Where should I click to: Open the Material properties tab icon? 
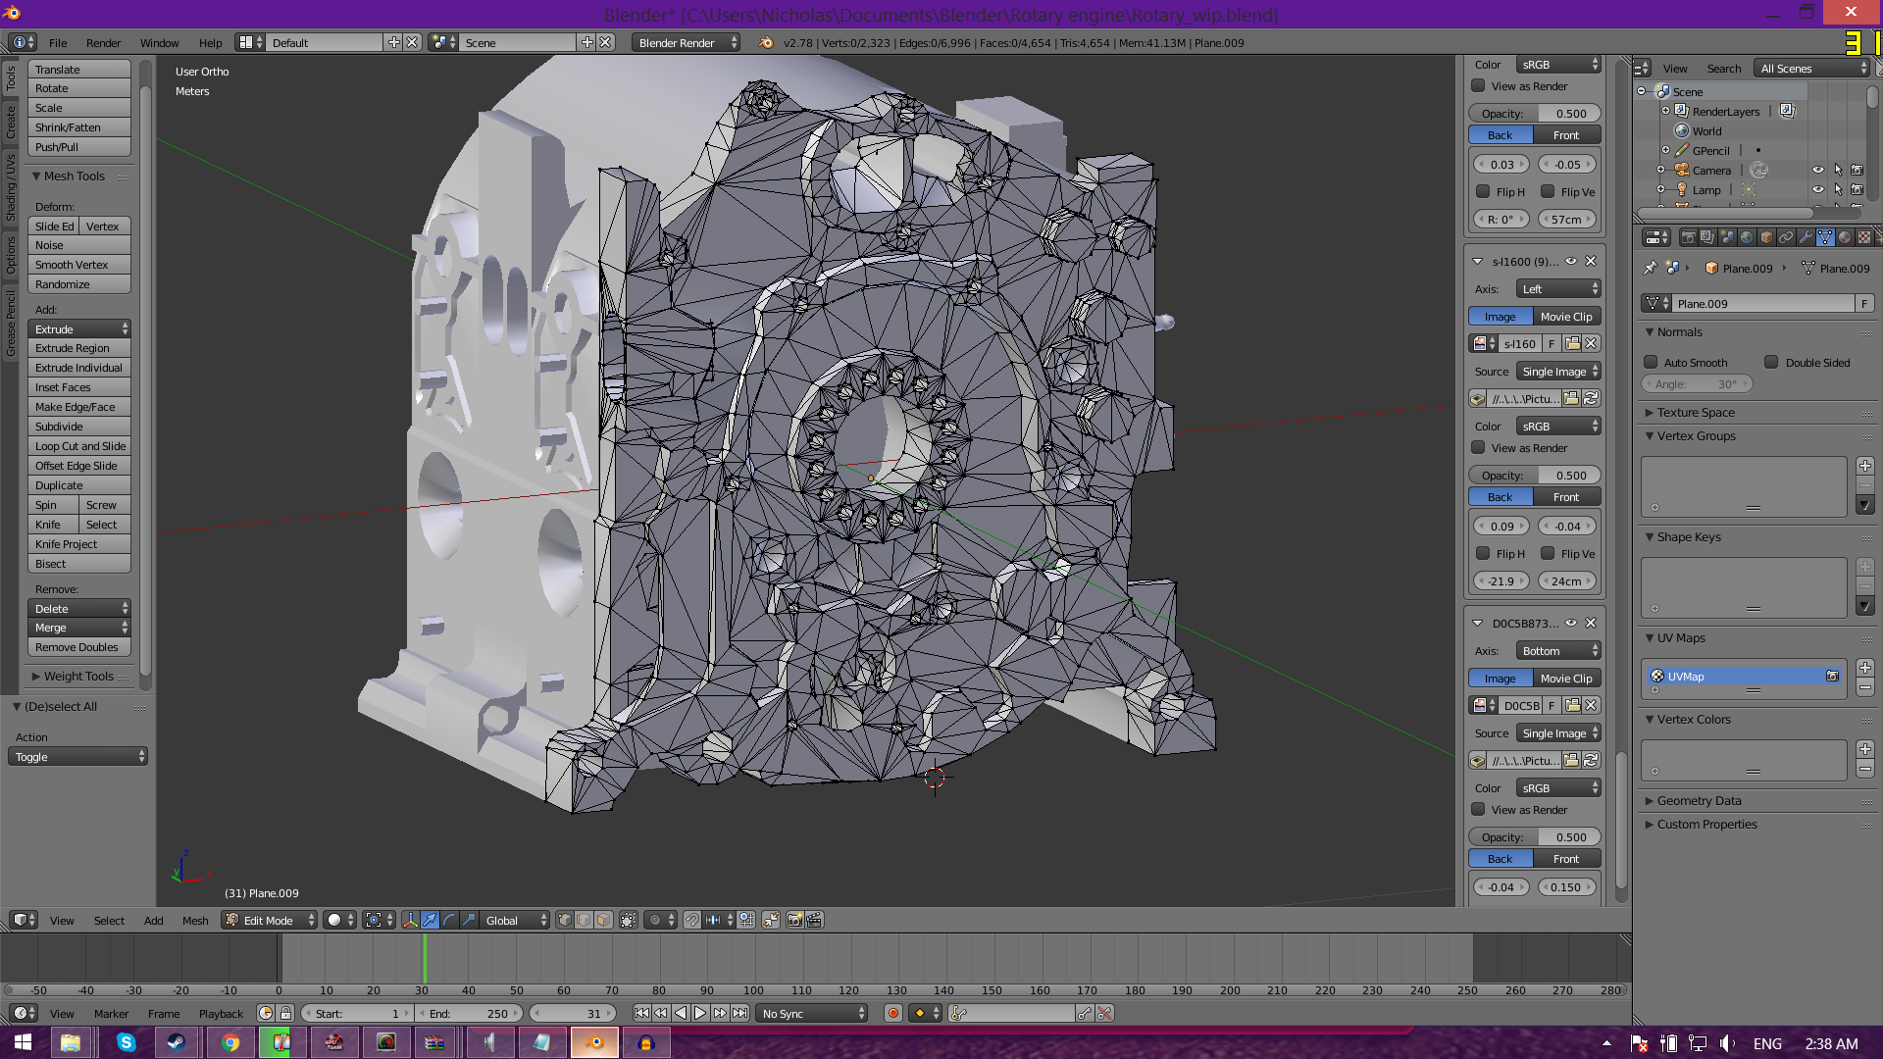(x=1845, y=237)
